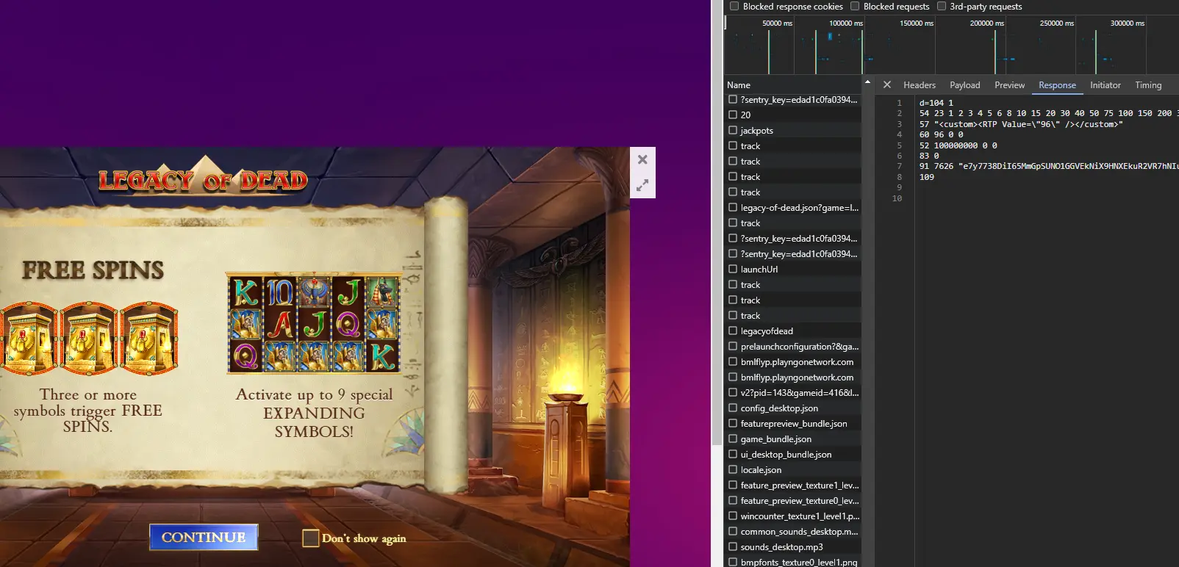This screenshot has width=1179, height=567.
Task: Expand game to fullscreen with the arrows icon
Action: click(642, 186)
